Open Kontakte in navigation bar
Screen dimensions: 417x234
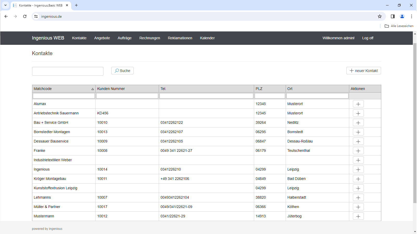[x=79, y=38]
